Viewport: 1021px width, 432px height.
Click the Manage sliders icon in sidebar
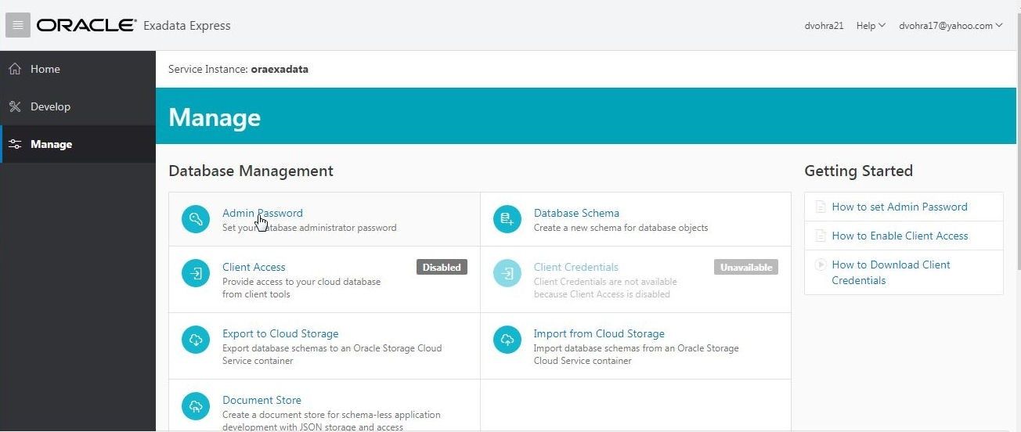15,144
